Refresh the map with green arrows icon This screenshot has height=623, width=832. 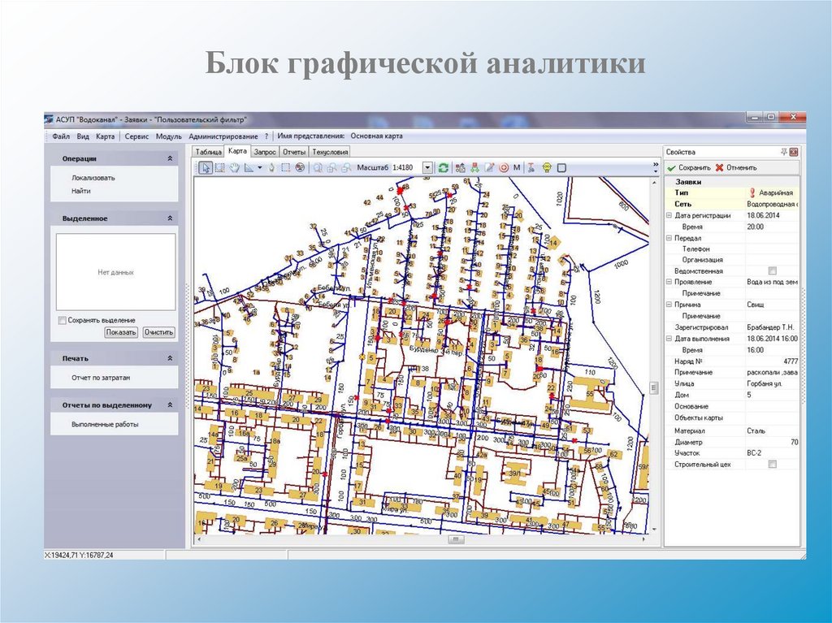coord(443,167)
